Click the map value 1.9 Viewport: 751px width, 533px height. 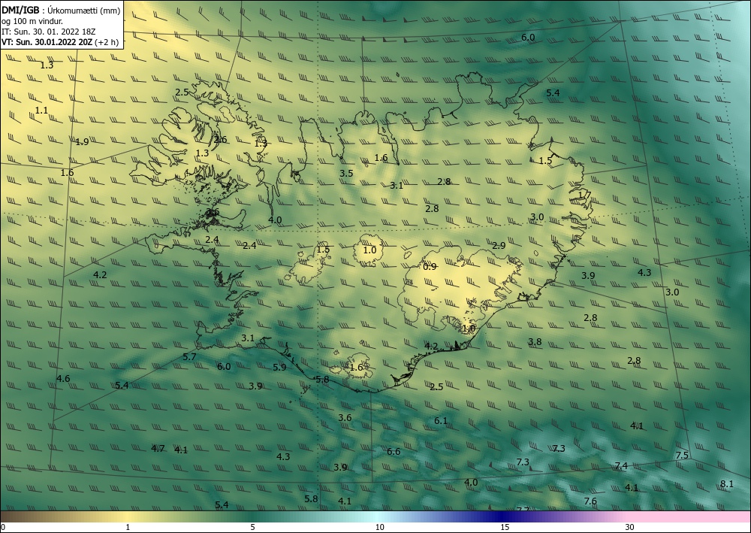tap(83, 142)
